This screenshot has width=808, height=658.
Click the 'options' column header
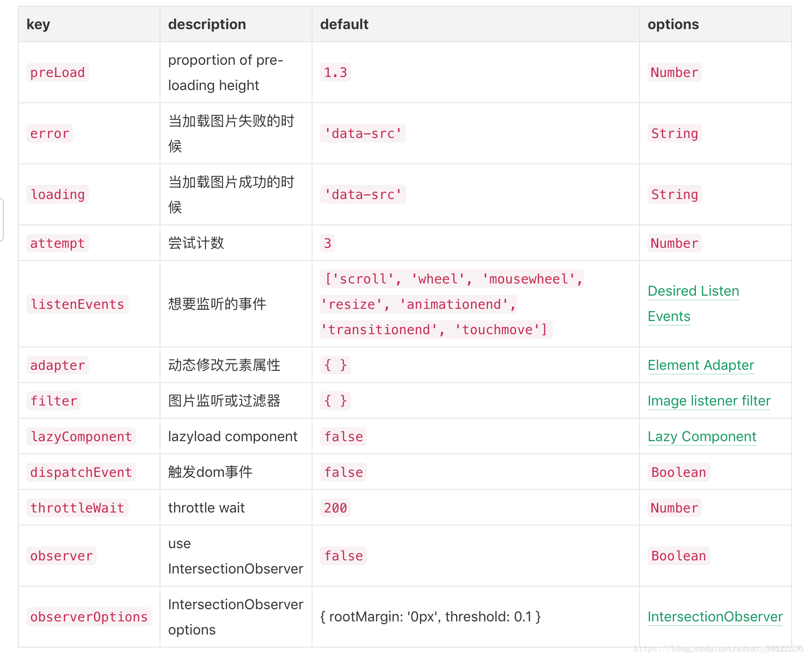(673, 24)
